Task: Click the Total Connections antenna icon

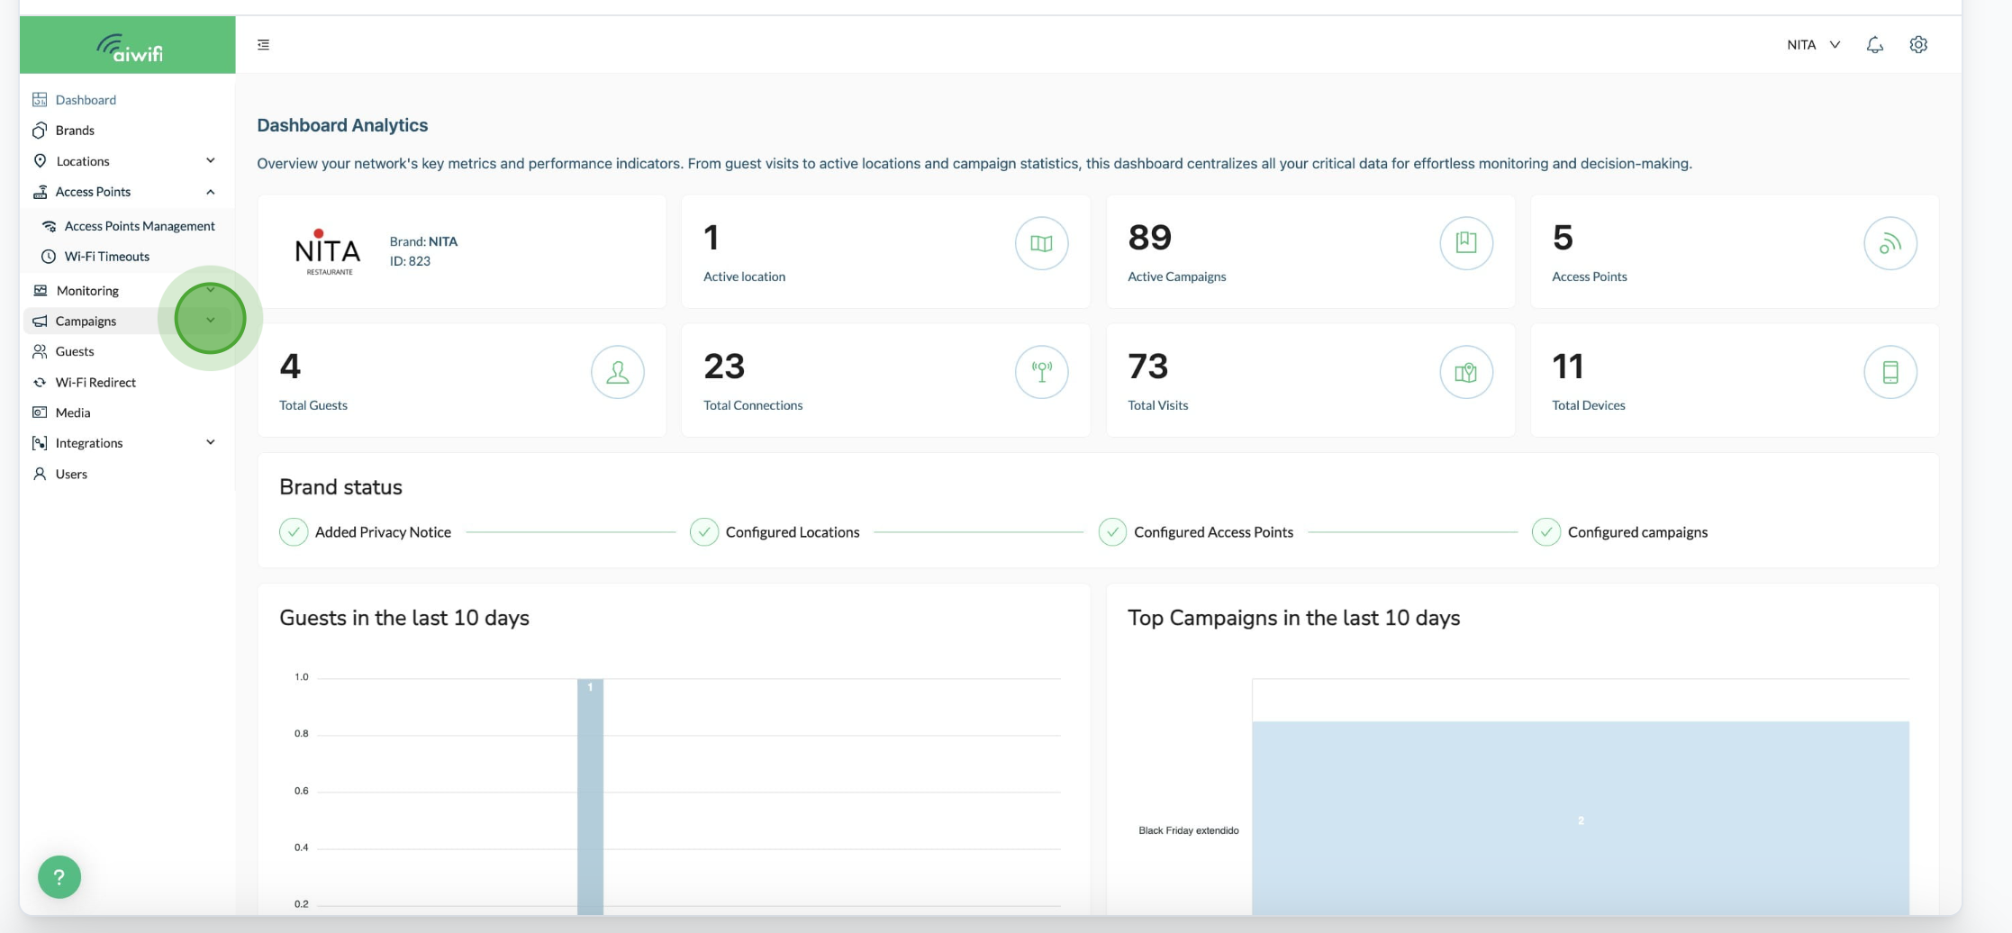Action: (x=1041, y=372)
